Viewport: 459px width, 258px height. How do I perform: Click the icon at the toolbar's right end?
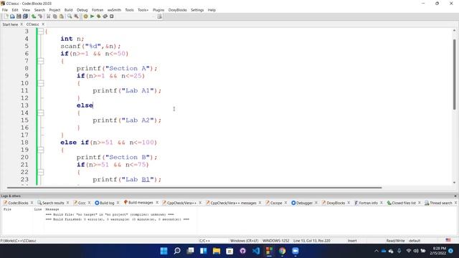click(159, 16)
